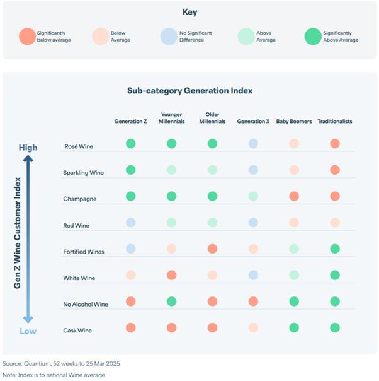
Task: Click the 'No Significant Difference' key swatch
Action: (x=168, y=36)
